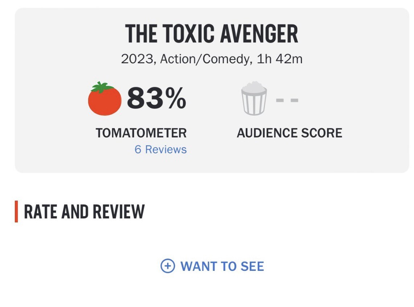Image resolution: width=414 pixels, height=307 pixels.
Task: Click the orange bar beside Rate and Review
Action: pyautogui.click(x=16, y=212)
